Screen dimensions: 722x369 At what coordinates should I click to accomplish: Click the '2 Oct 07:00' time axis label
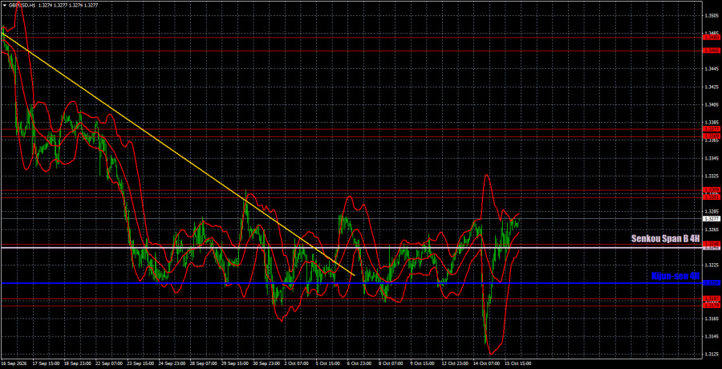(x=295, y=363)
